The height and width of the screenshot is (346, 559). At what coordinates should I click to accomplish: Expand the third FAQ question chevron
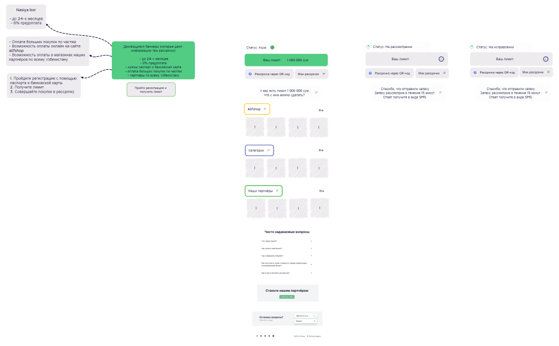click(311, 256)
